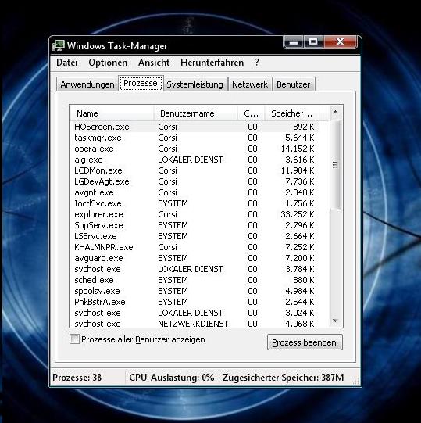Select the explorer.exe process row
421x423 pixels.
pos(194,214)
